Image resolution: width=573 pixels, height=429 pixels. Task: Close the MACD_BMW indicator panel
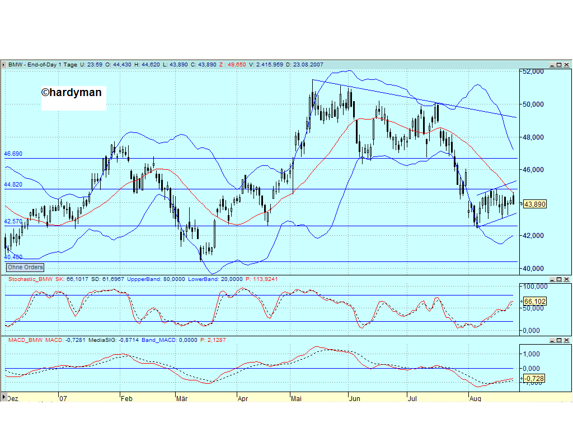pyautogui.click(x=566, y=340)
